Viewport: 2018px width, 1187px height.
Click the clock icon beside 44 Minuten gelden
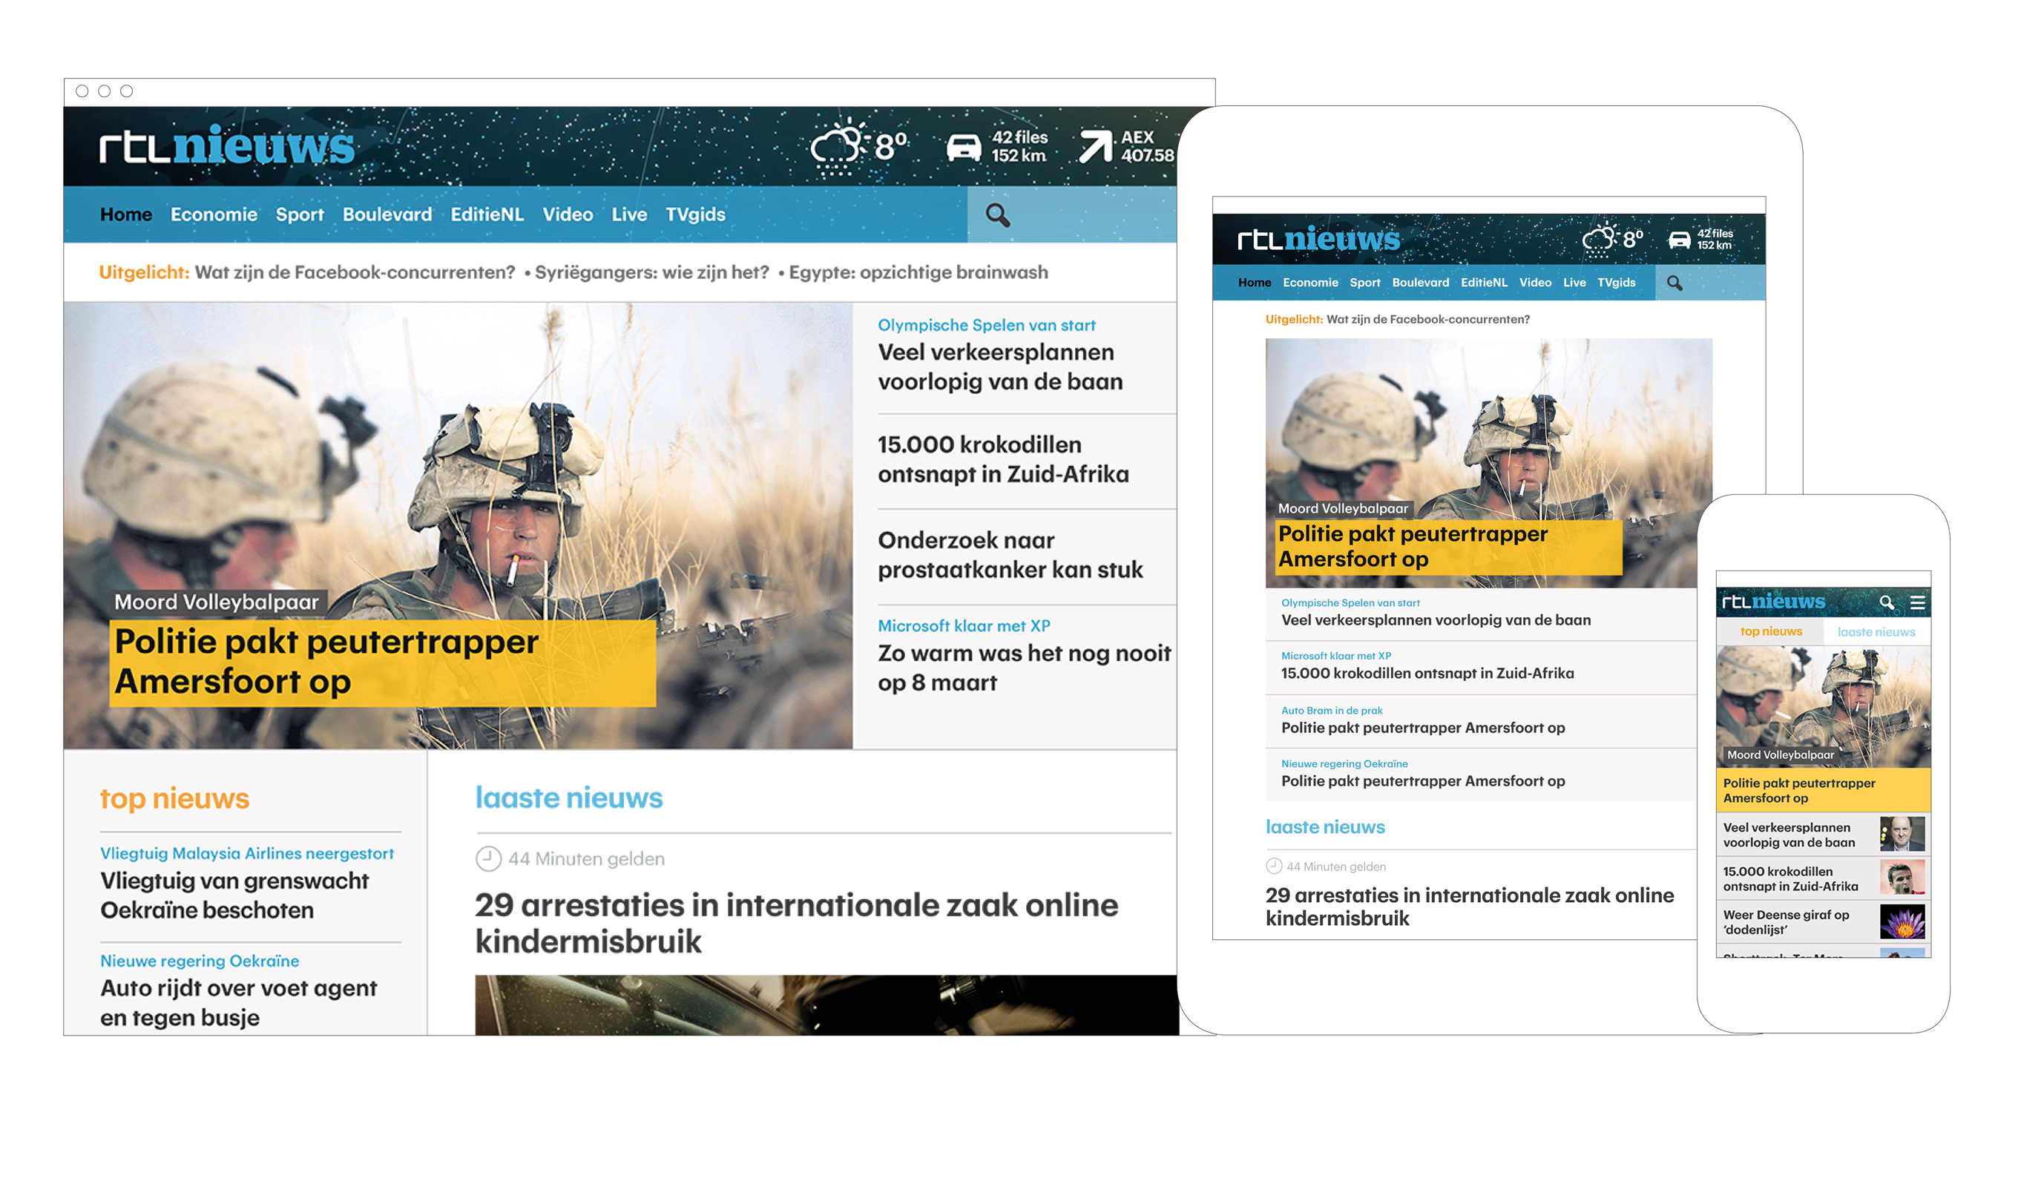[488, 858]
